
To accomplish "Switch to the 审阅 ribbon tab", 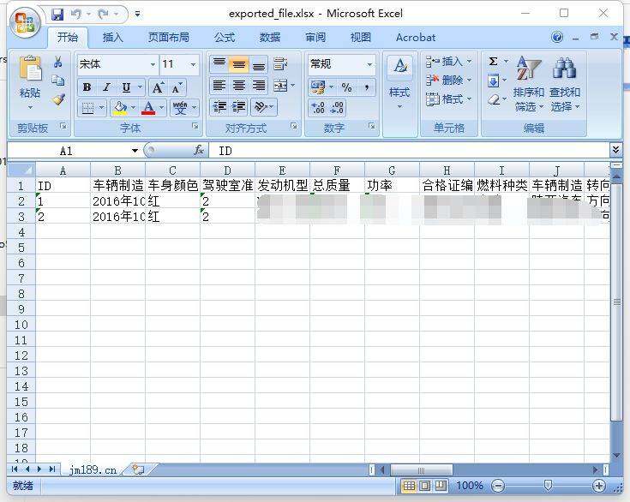I will point(315,38).
